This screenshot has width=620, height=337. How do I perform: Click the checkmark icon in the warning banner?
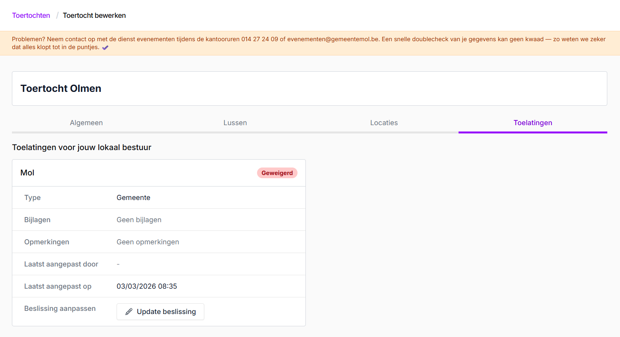(105, 48)
